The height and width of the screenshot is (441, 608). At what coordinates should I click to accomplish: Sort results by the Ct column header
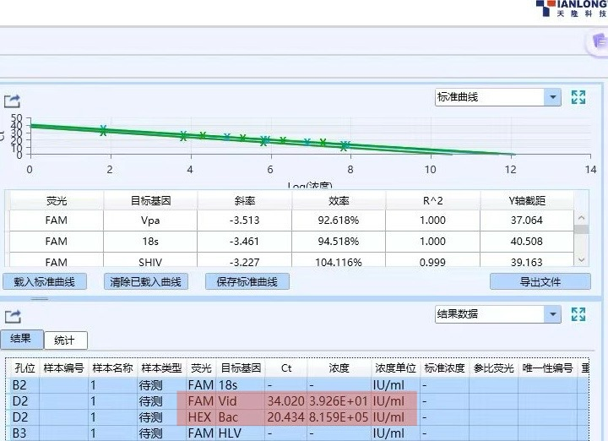coord(286,368)
